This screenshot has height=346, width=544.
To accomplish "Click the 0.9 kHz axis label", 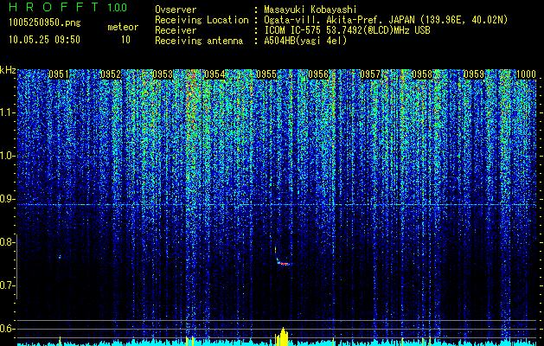I will tap(7, 199).
